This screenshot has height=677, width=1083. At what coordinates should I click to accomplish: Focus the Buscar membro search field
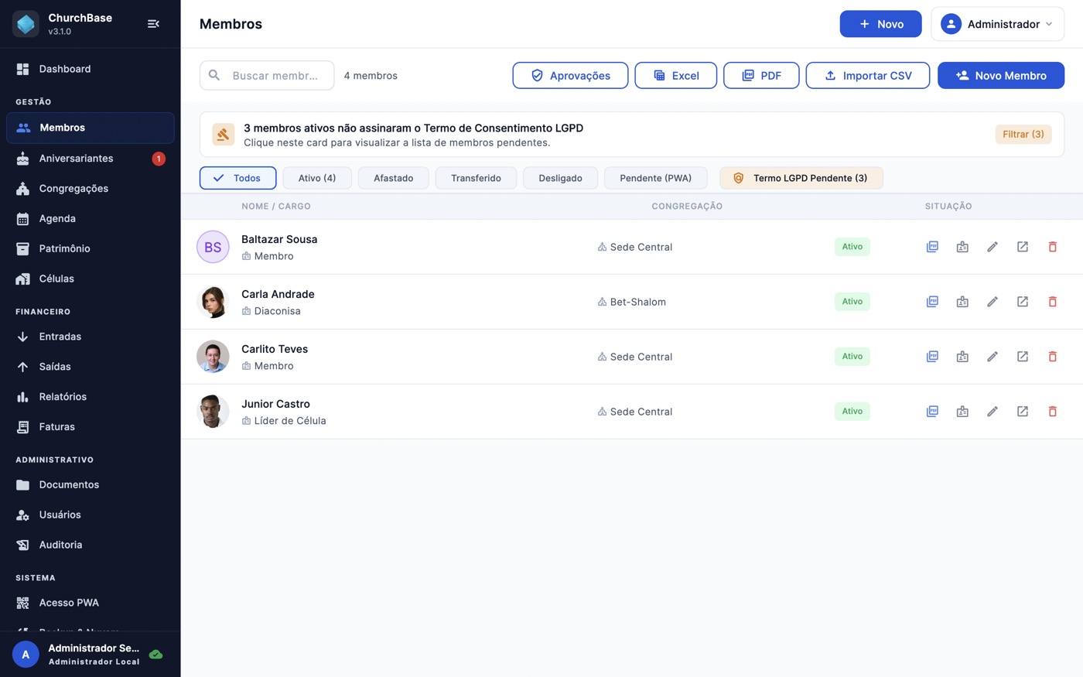click(x=267, y=76)
